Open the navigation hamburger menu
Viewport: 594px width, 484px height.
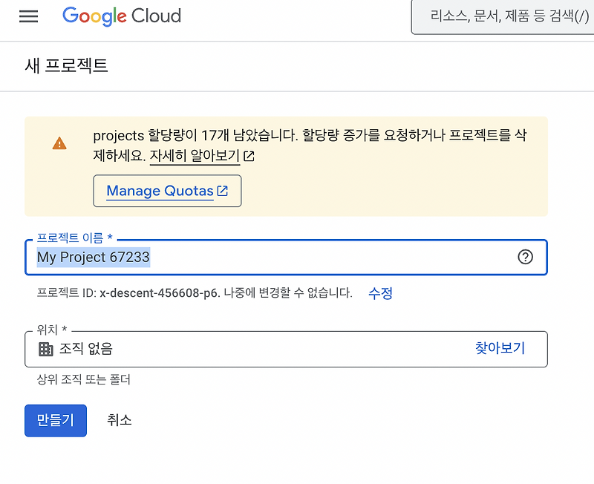click(28, 16)
